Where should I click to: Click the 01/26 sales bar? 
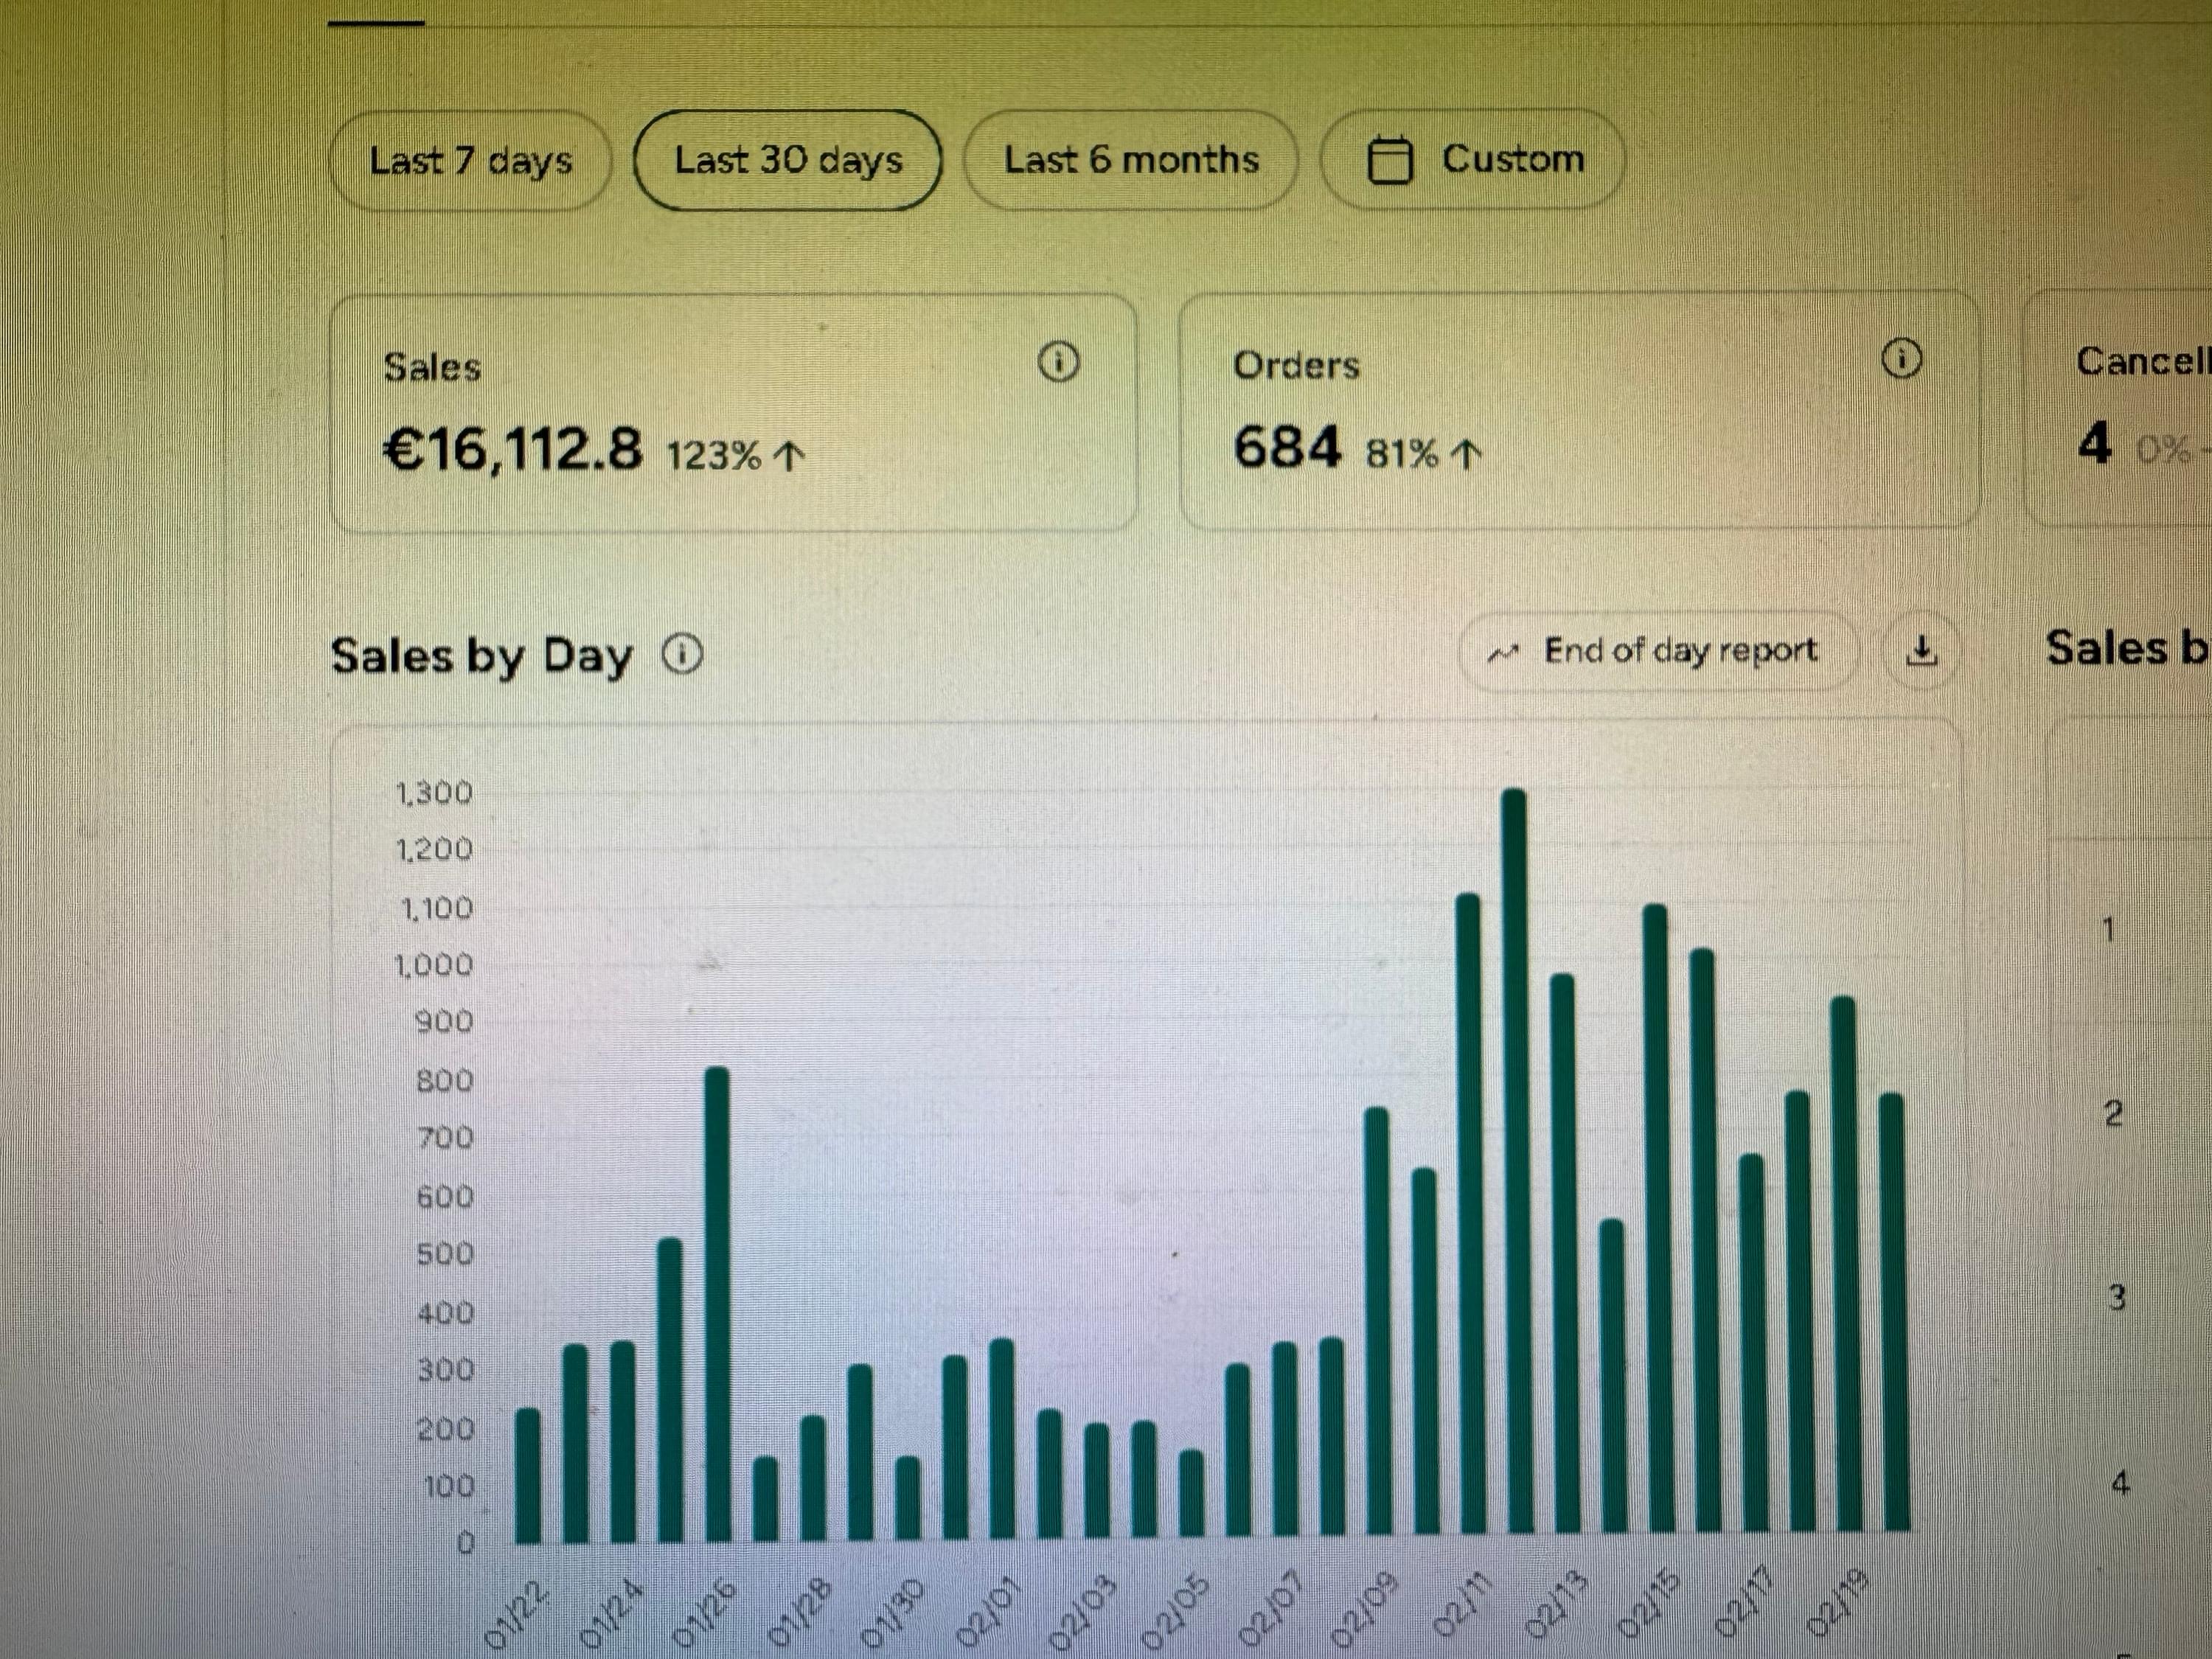point(717,1300)
